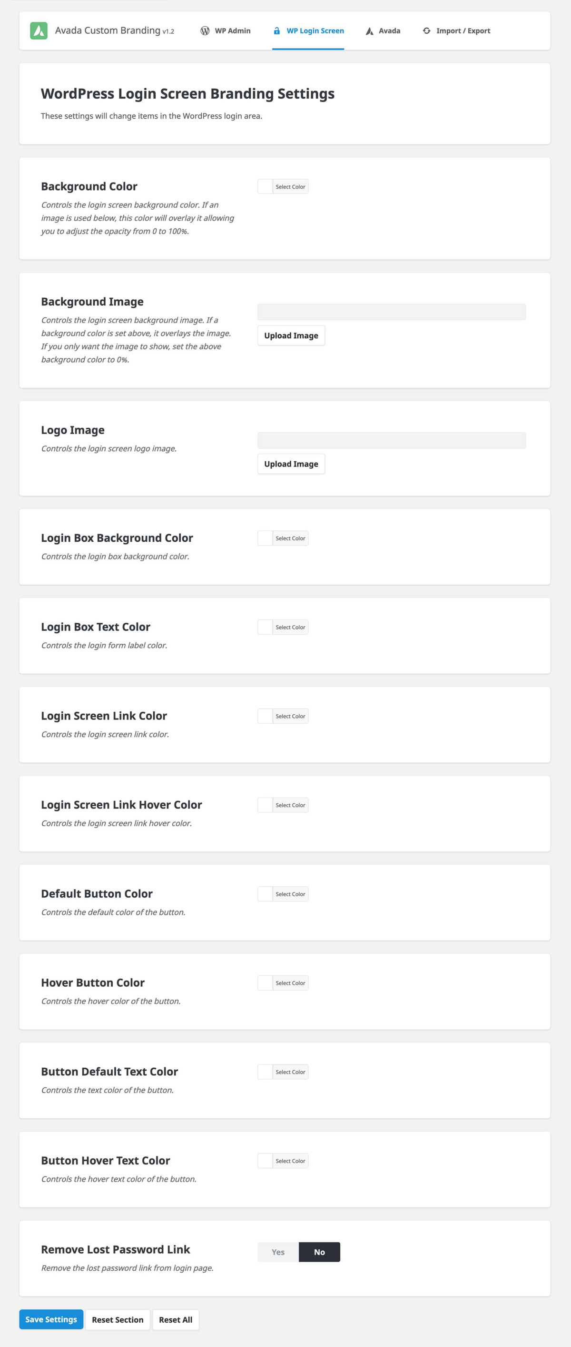
Task: Click the Avada arrow icon in the navigation
Action: pos(369,31)
